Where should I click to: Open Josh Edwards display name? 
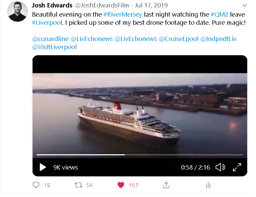pyautogui.click(x=52, y=5)
